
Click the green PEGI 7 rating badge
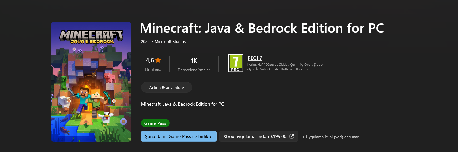[x=236, y=63]
